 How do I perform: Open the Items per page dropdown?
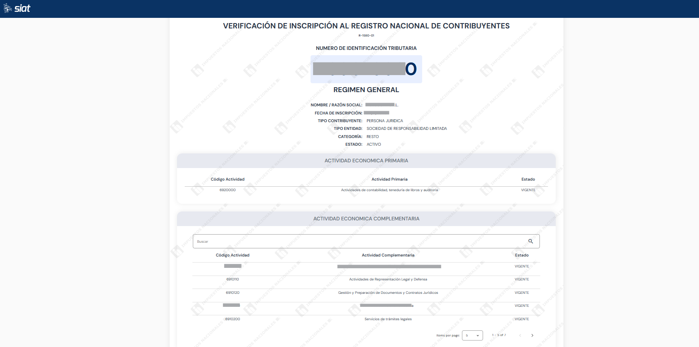pyautogui.click(x=472, y=336)
